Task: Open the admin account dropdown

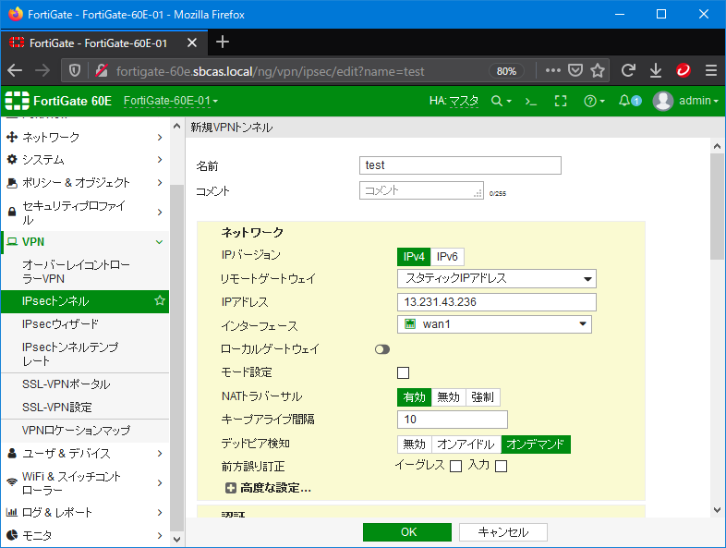Action: (x=698, y=101)
